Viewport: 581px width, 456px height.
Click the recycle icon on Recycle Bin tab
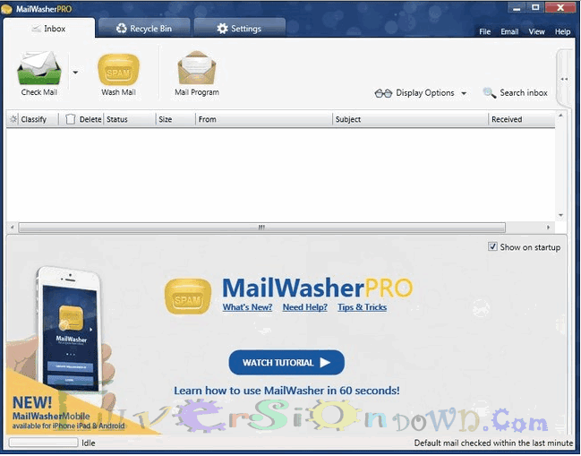[121, 28]
